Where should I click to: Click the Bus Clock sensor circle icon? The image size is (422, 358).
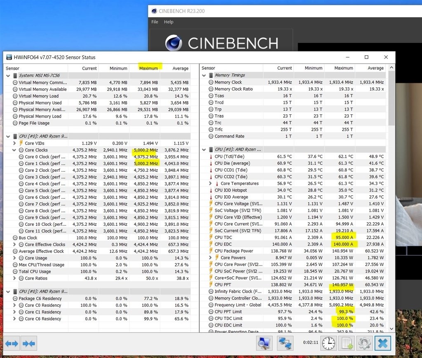[15, 238]
